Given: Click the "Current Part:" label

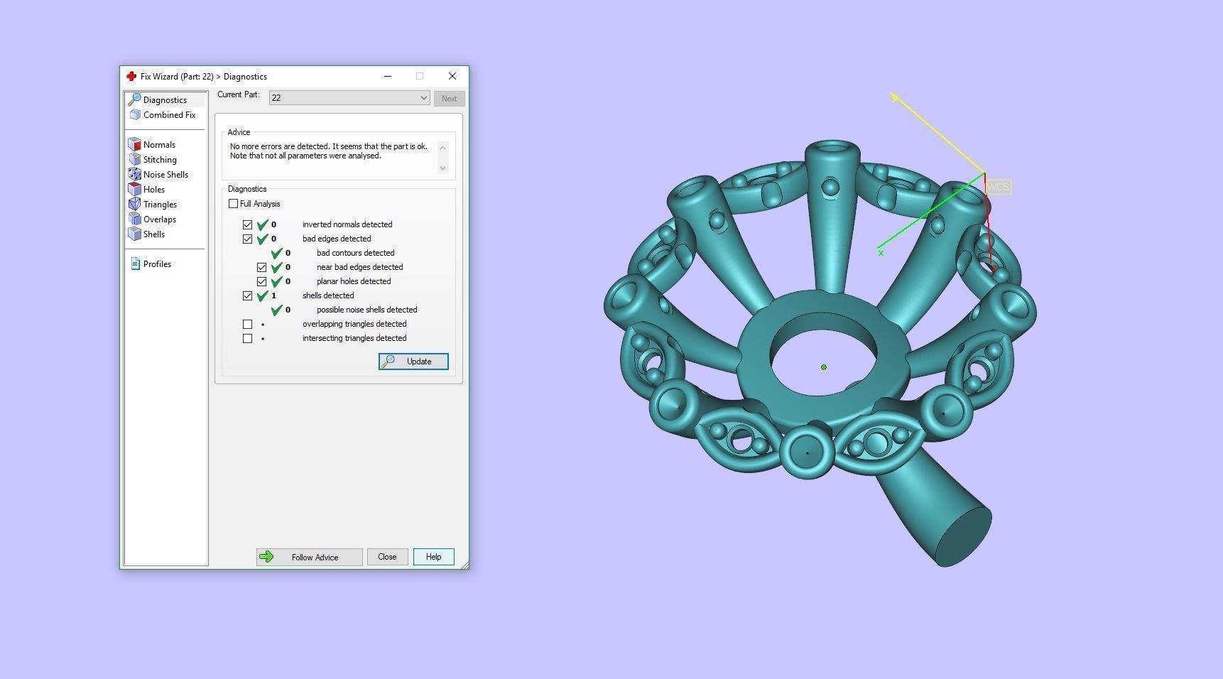Looking at the screenshot, I should [x=239, y=94].
